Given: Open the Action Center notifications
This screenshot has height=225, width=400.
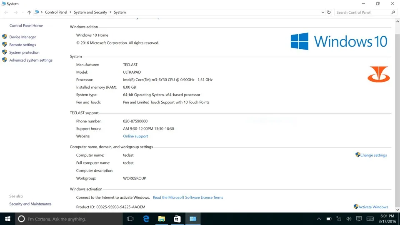Looking at the screenshot, I should pyautogui.click(x=359, y=219).
